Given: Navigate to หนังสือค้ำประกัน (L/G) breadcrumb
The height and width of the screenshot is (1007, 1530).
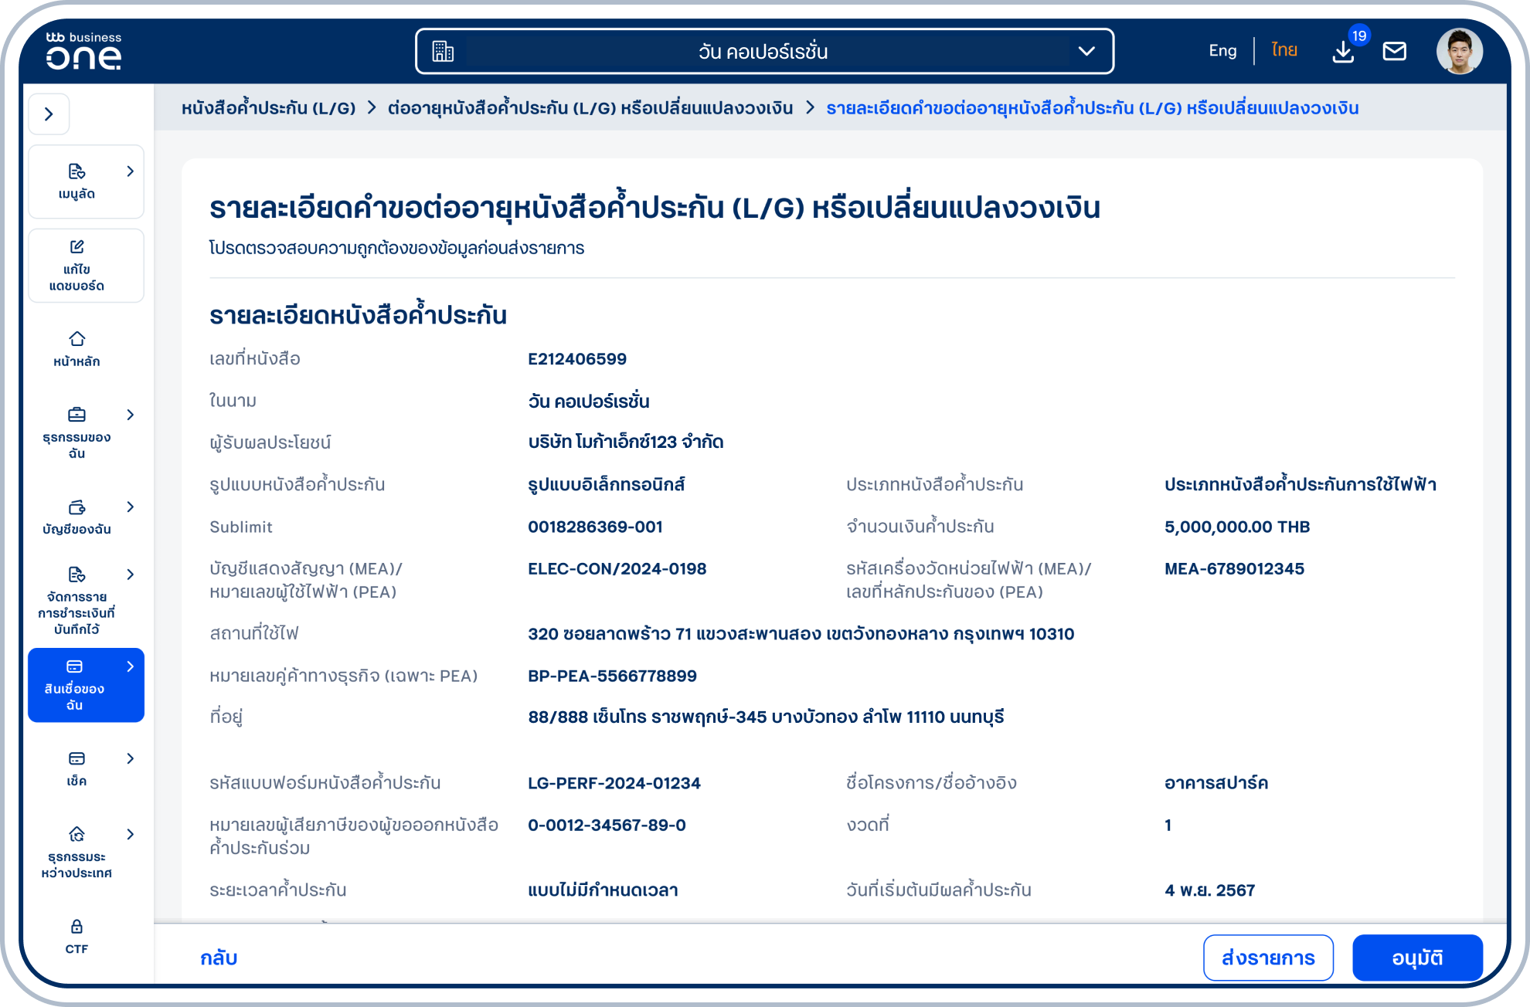Looking at the screenshot, I should pos(270,108).
